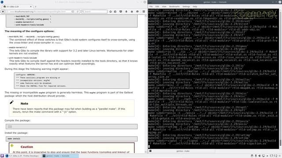This screenshot has width=282, height=158.
Task: Click the Konsole vertical scrollbar handle
Action: point(280,143)
